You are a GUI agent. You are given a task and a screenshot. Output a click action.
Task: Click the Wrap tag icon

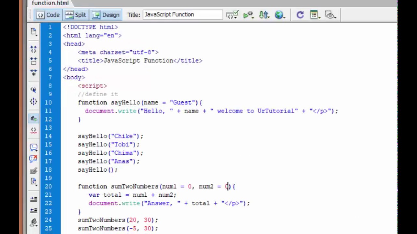[34, 170]
